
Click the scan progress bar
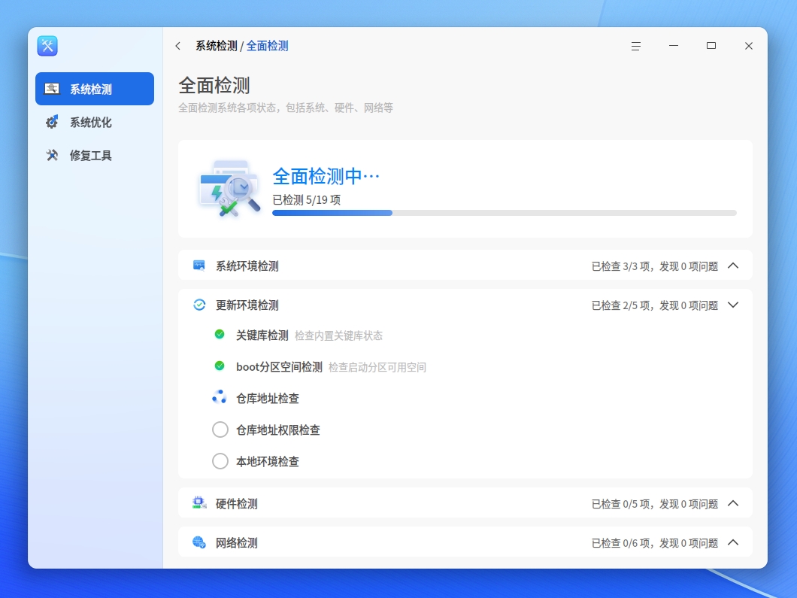[505, 213]
